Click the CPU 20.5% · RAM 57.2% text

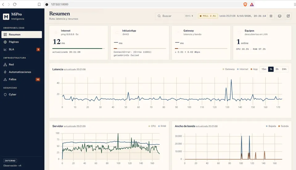point(251,49)
